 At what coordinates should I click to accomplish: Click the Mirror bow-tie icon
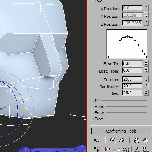(x=108, y=149)
